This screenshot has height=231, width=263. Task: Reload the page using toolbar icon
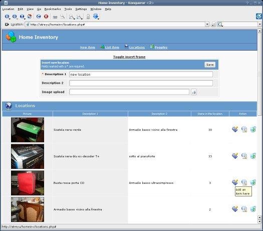click(39, 16)
